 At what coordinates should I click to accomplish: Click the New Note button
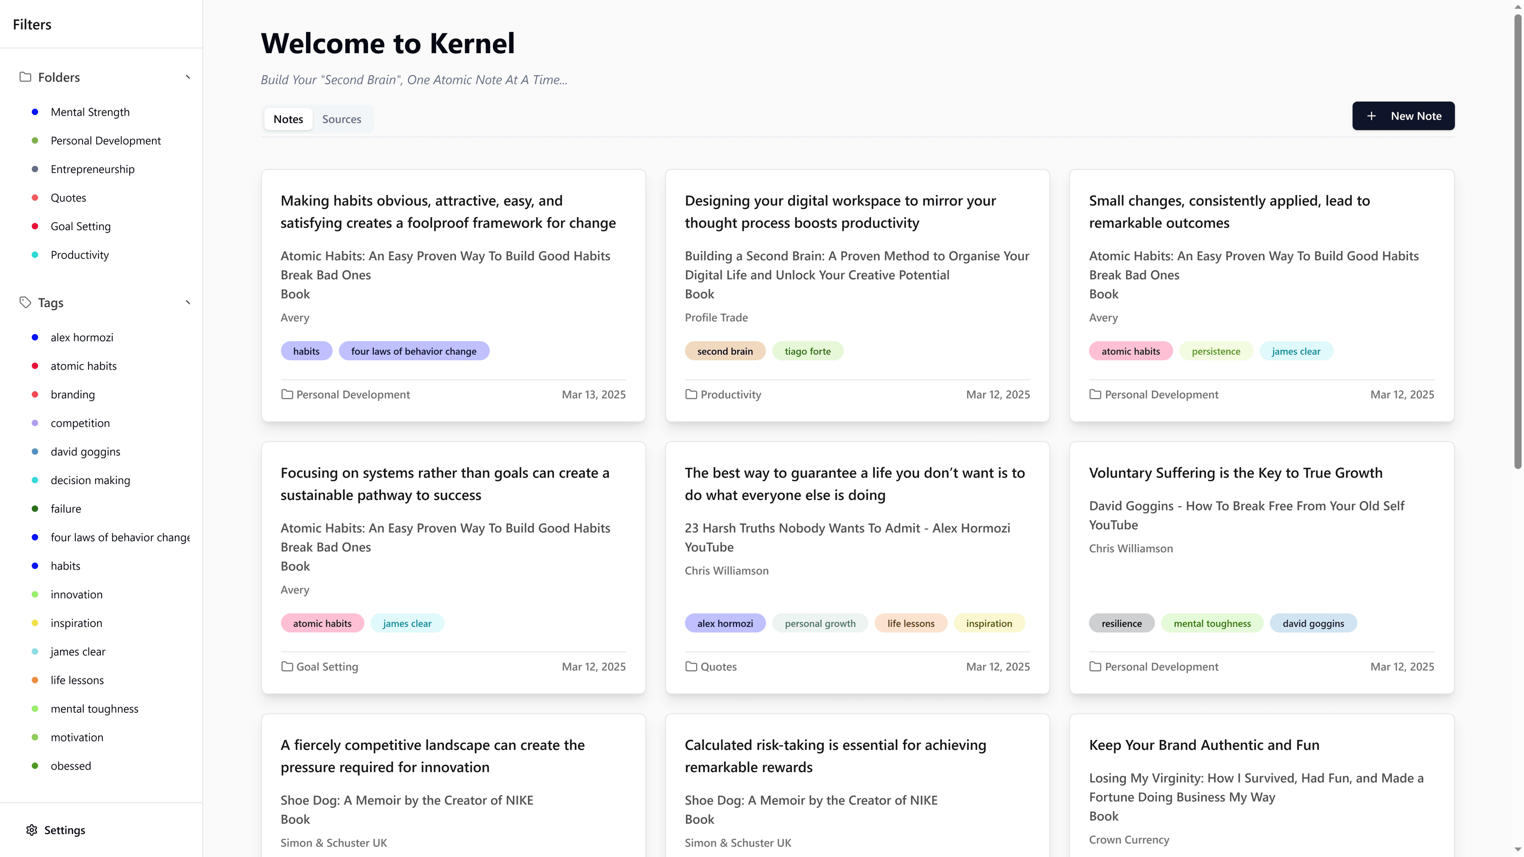pos(1403,116)
